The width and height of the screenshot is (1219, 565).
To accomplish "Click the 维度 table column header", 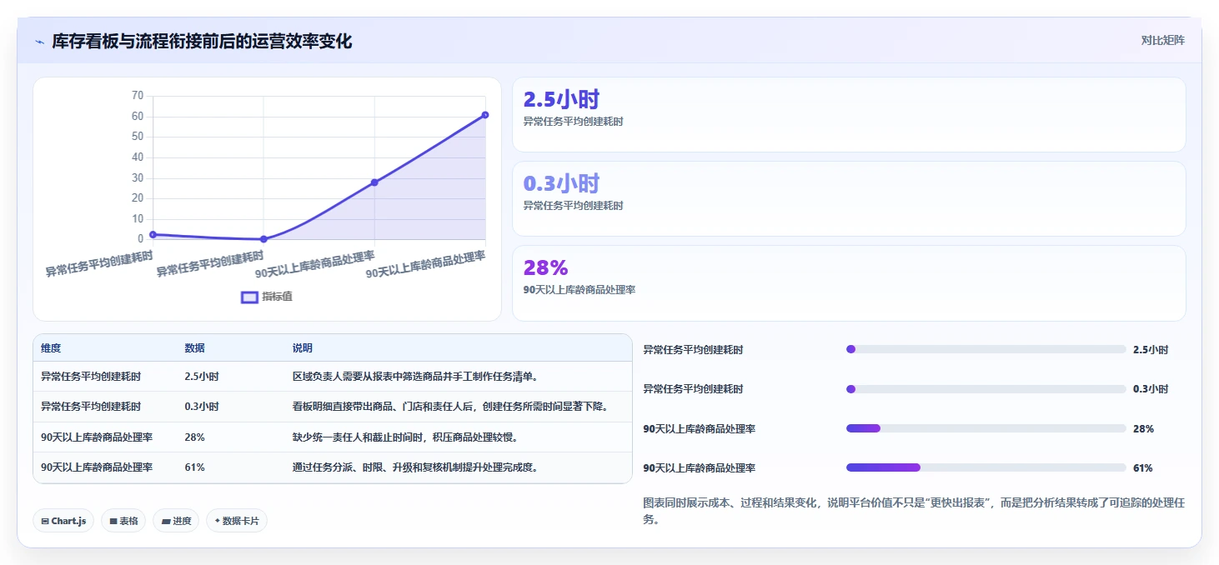I will [x=51, y=348].
